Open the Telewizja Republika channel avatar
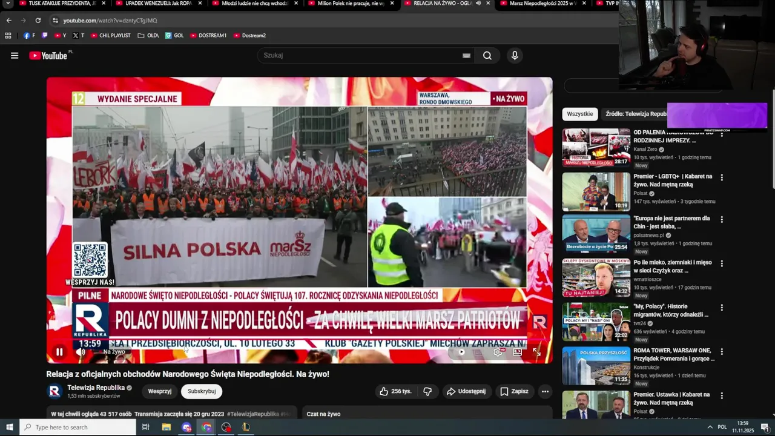Image resolution: width=775 pixels, height=436 pixels. (54, 391)
